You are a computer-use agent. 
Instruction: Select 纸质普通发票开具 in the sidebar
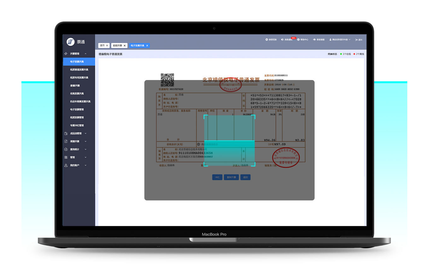79,70
